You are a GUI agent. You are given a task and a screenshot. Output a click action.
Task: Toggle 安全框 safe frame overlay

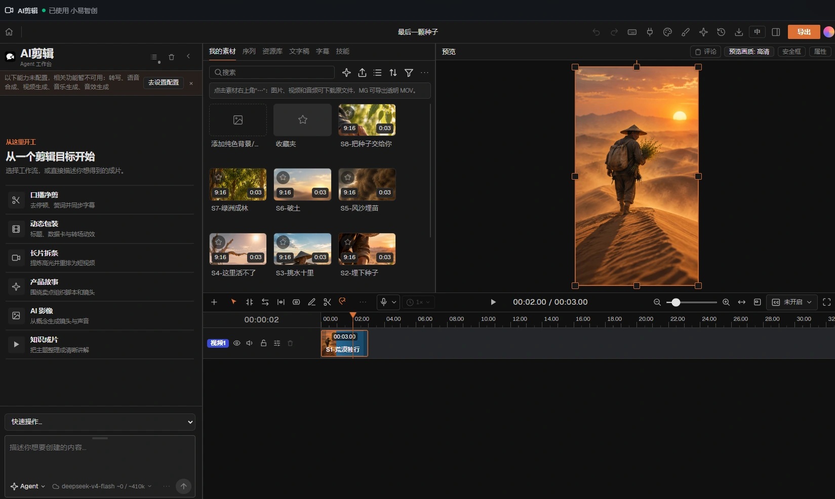coord(791,52)
